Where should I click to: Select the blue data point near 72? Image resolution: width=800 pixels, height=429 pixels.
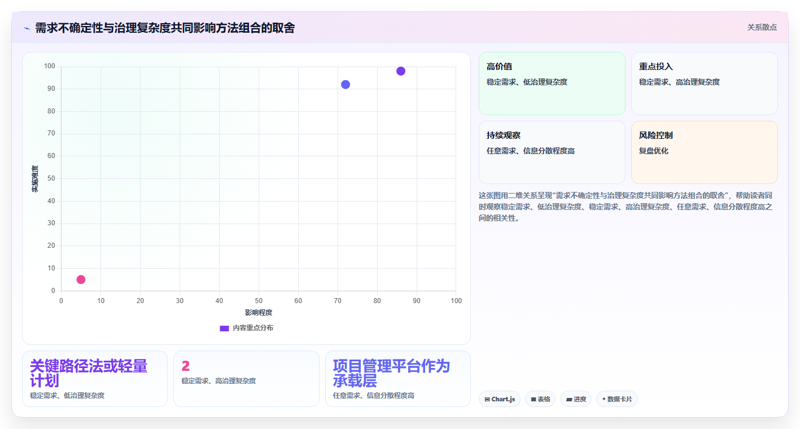click(x=346, y=85)
